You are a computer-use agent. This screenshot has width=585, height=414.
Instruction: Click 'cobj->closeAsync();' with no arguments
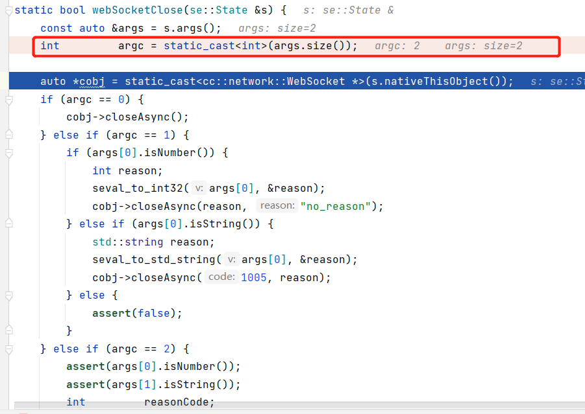(x=128, y=117)
